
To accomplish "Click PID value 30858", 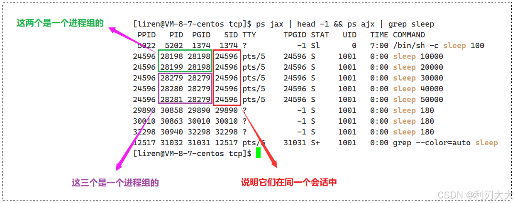I will point(172,110).
